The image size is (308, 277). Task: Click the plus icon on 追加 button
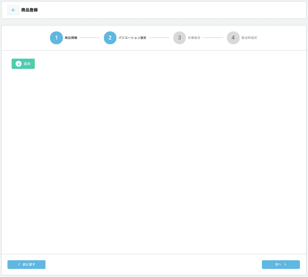19,64
